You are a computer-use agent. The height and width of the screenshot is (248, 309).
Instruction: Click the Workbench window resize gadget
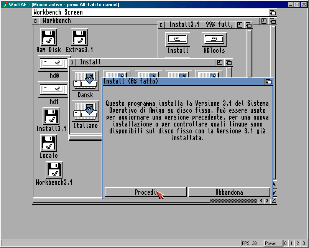[274, 201]
